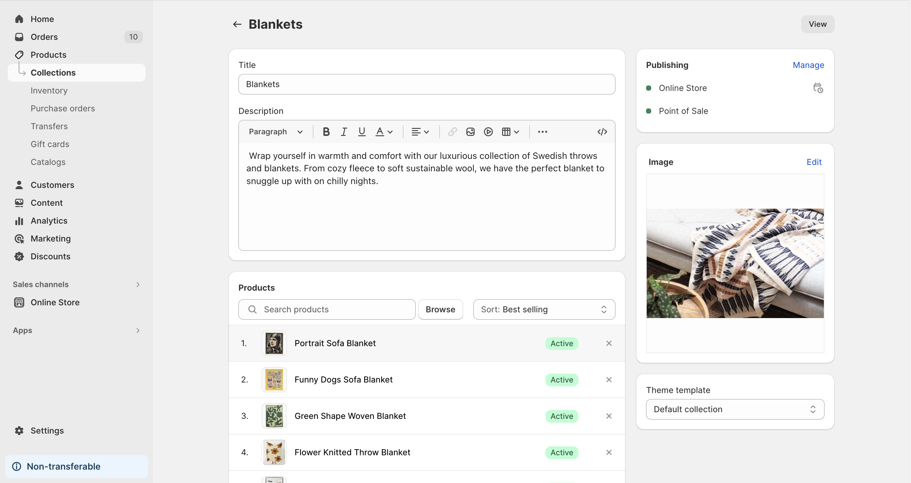
Task: Click the Browse products button
Action: [x=440, y=309]
